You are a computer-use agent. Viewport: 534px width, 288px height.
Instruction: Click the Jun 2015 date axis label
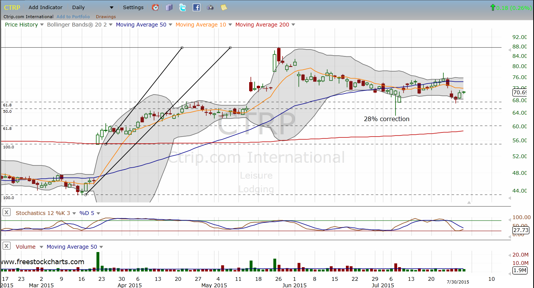click(294, 285)
